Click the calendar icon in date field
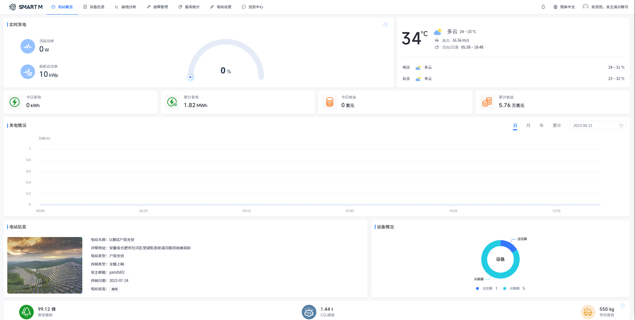This screenshot has height=320, width=635. click(x=621, y=126)
